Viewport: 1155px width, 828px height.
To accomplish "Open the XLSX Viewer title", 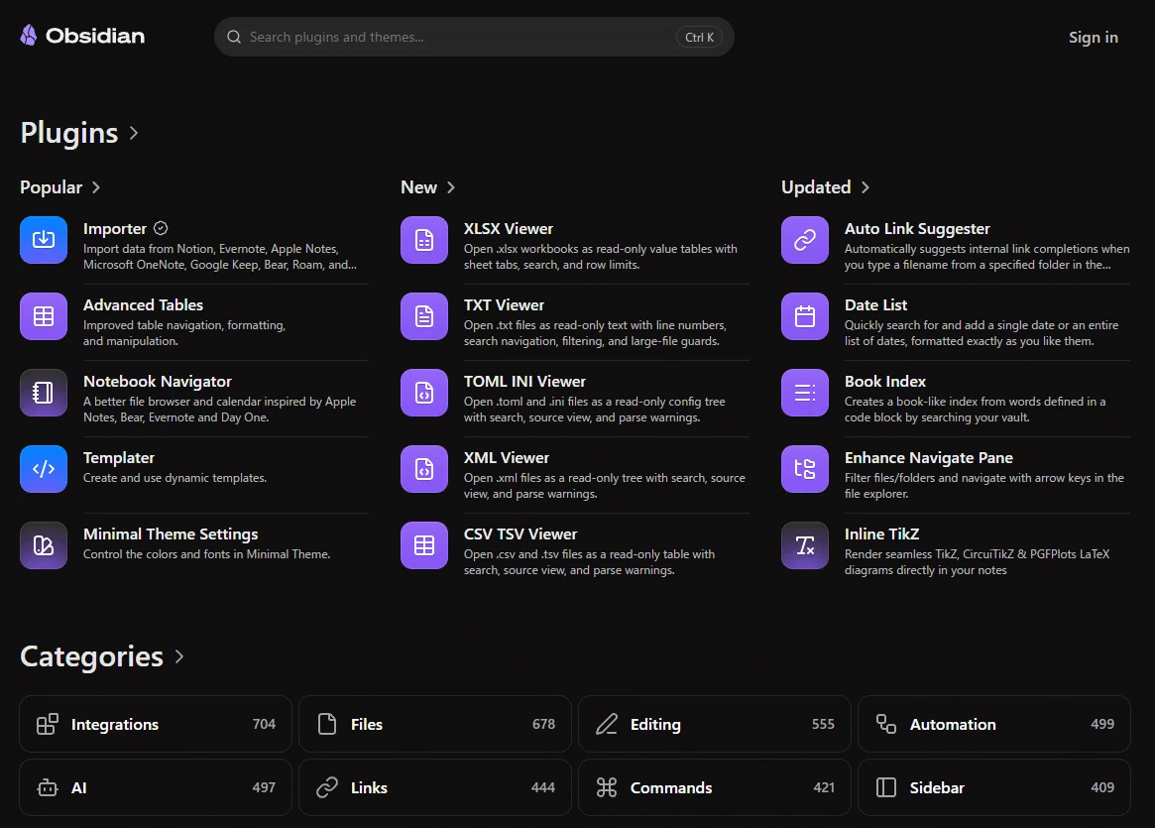I will click(x=509, y=229).
